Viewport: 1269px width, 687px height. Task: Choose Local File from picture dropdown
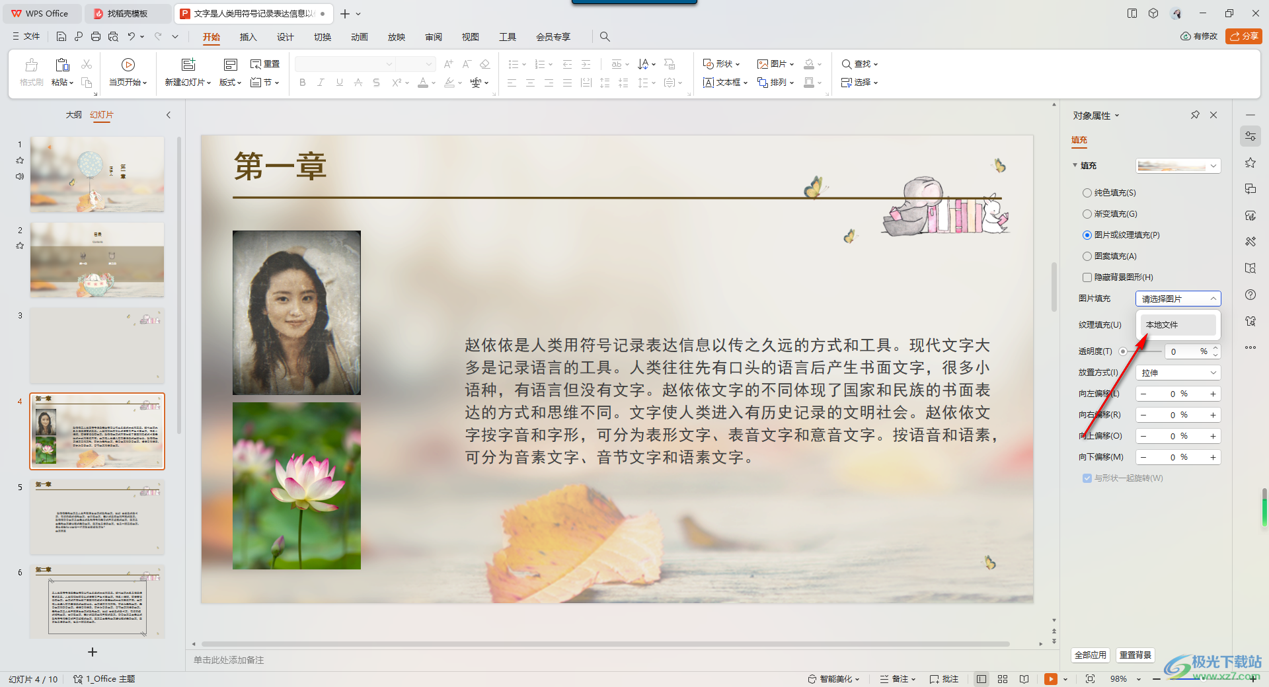[x=1178, y=325]
